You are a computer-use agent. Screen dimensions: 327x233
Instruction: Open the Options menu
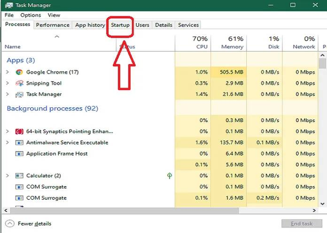click(31, 15)
